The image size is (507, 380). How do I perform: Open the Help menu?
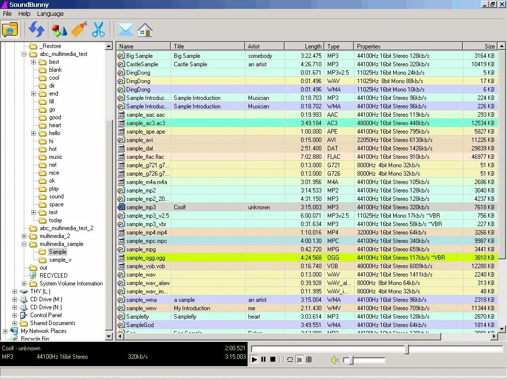[24, 13]
